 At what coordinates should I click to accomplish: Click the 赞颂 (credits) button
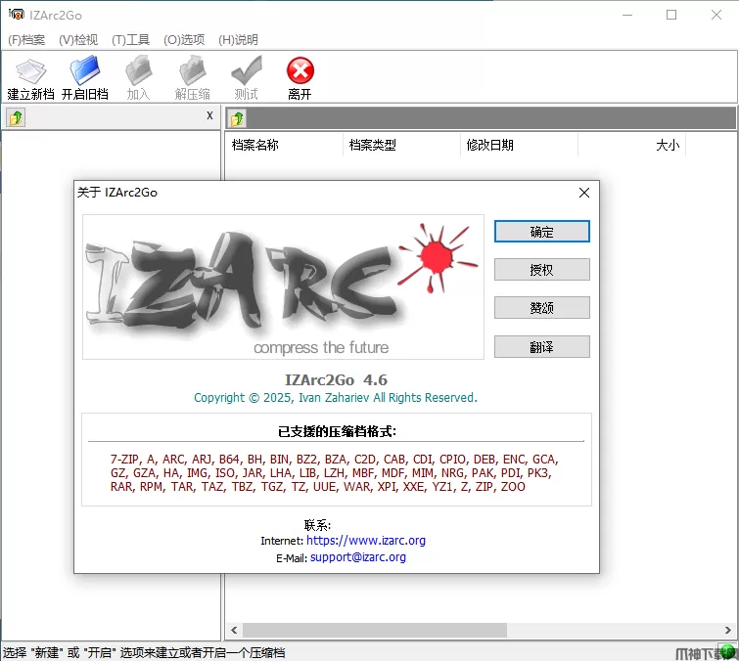(541, 308)
